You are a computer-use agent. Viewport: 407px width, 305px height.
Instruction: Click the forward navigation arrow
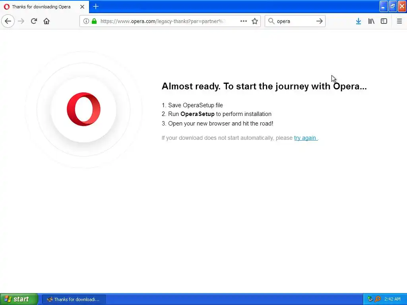[21, 21]
